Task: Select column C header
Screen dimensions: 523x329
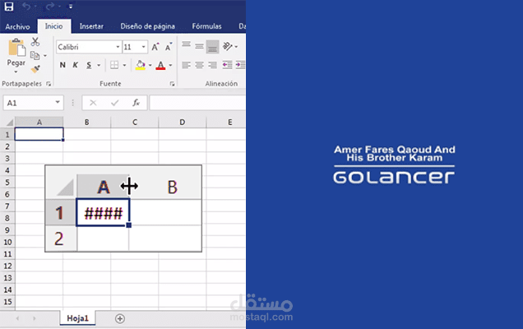Action: (135, 122)
